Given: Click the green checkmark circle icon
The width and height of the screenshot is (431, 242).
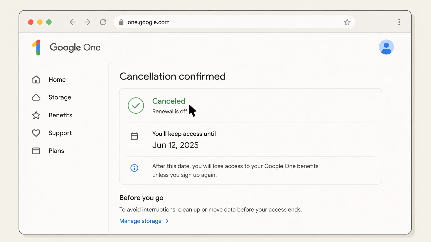Looking at the screenshot, I should (x=136, y=106).
